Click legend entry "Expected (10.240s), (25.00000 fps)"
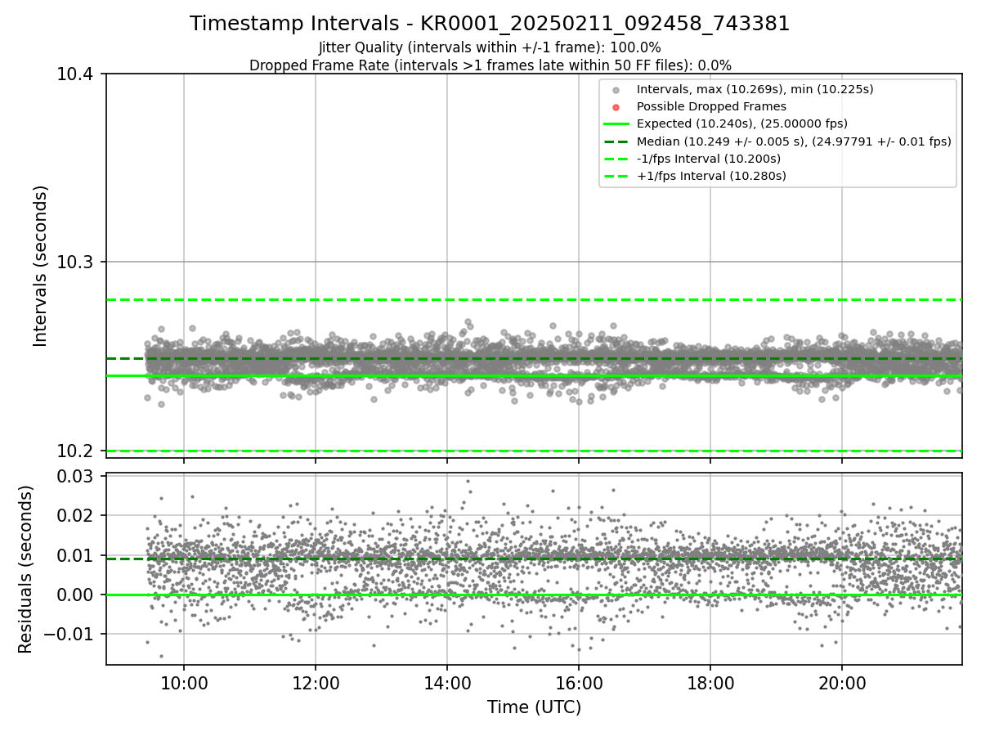This screenshot has height=736, width=981. pos(742,123)
